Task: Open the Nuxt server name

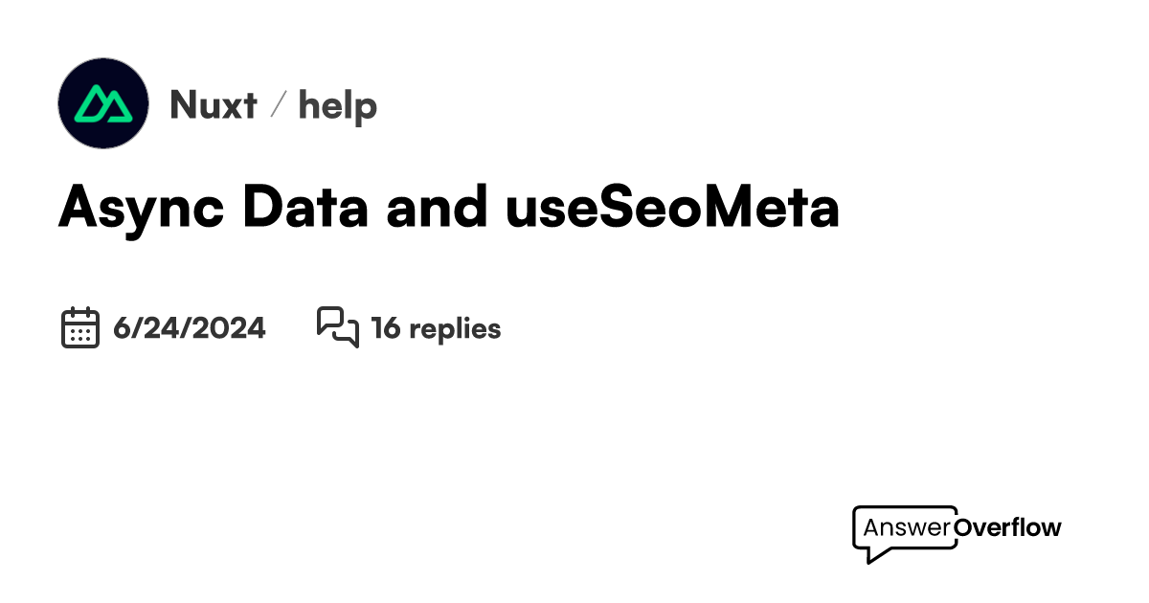Action: pos(214,104)
